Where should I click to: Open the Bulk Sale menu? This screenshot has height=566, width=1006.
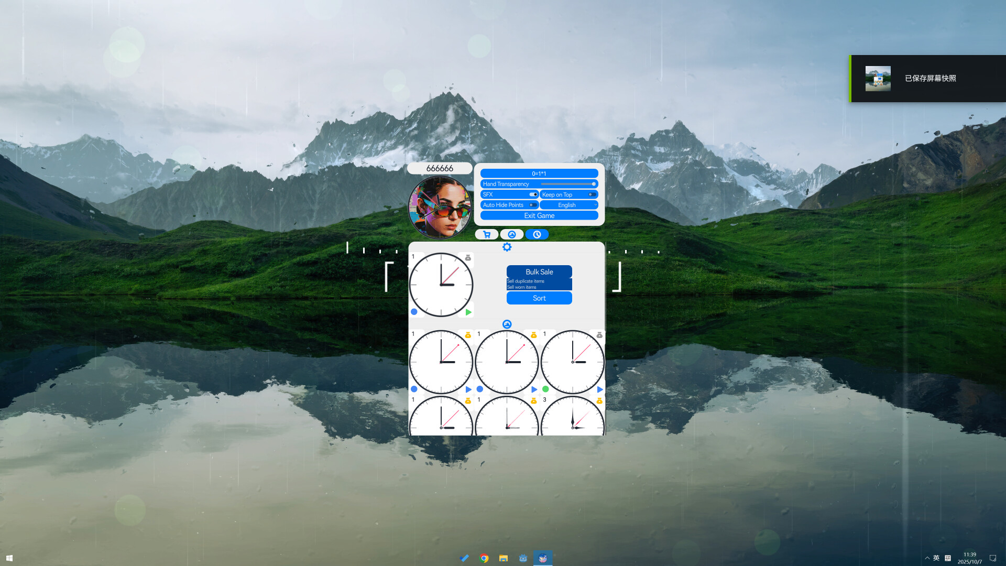tap(539, 271)
